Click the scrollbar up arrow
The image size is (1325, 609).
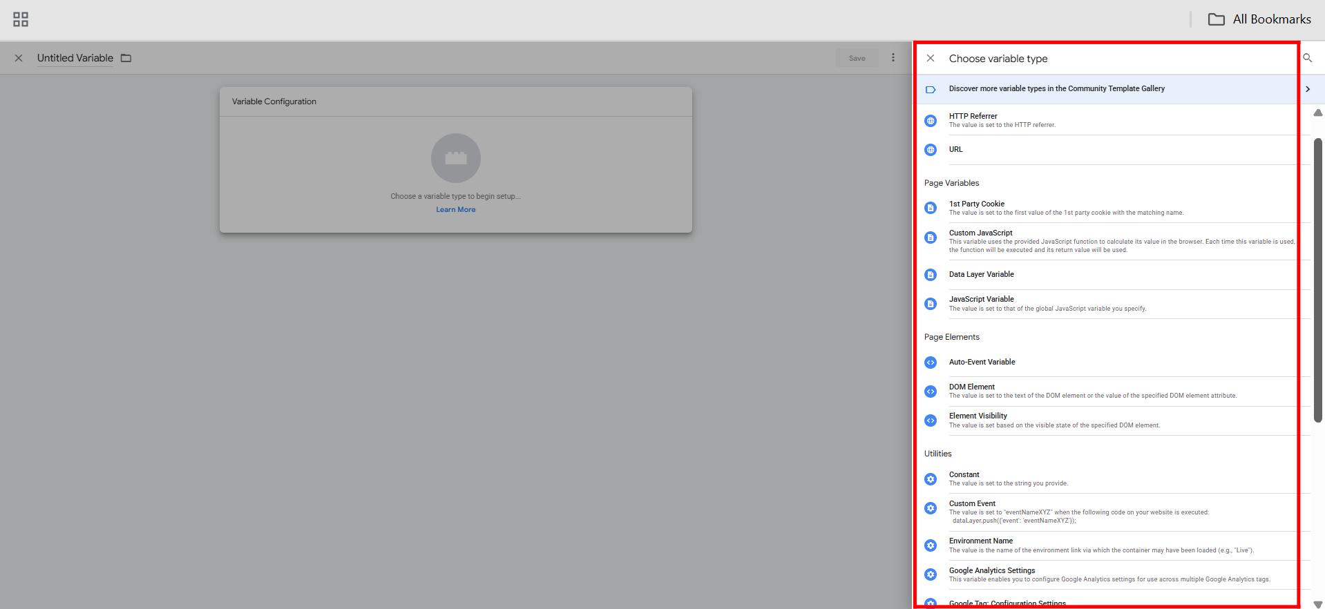[1318, 113]
